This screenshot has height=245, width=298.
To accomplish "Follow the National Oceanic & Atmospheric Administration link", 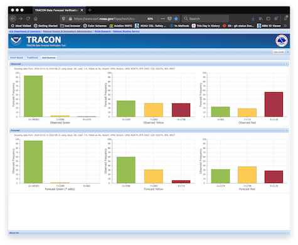I will coord(68,31).
